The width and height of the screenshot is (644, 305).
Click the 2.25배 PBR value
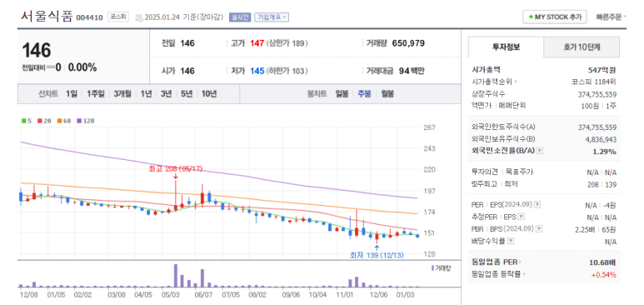coord(585,229)
